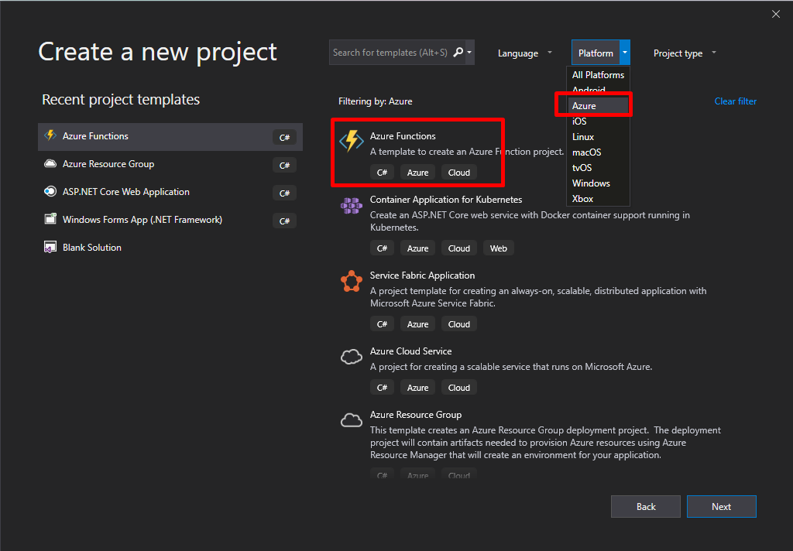The height and width of the screenshot is (551, 793).
Task: Select Azure Cloud Service template title
Action: [410, 351]
